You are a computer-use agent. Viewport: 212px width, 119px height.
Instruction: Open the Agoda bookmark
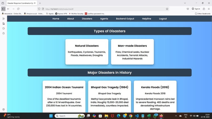click(x=50, y=14)
